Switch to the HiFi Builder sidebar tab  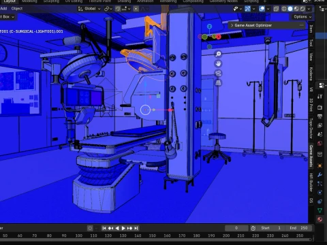[311, 182]
